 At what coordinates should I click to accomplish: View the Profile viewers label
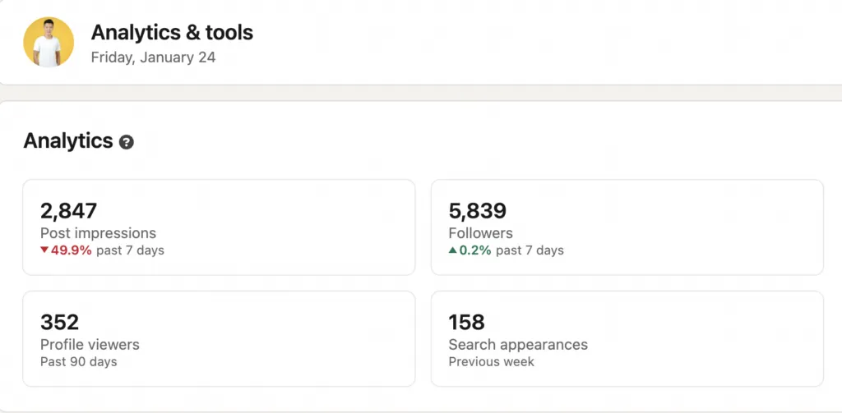90,345
